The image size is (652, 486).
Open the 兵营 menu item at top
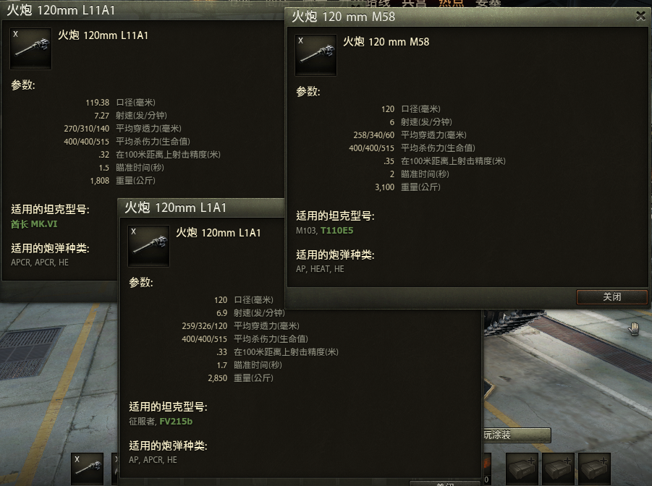[414, 4]
